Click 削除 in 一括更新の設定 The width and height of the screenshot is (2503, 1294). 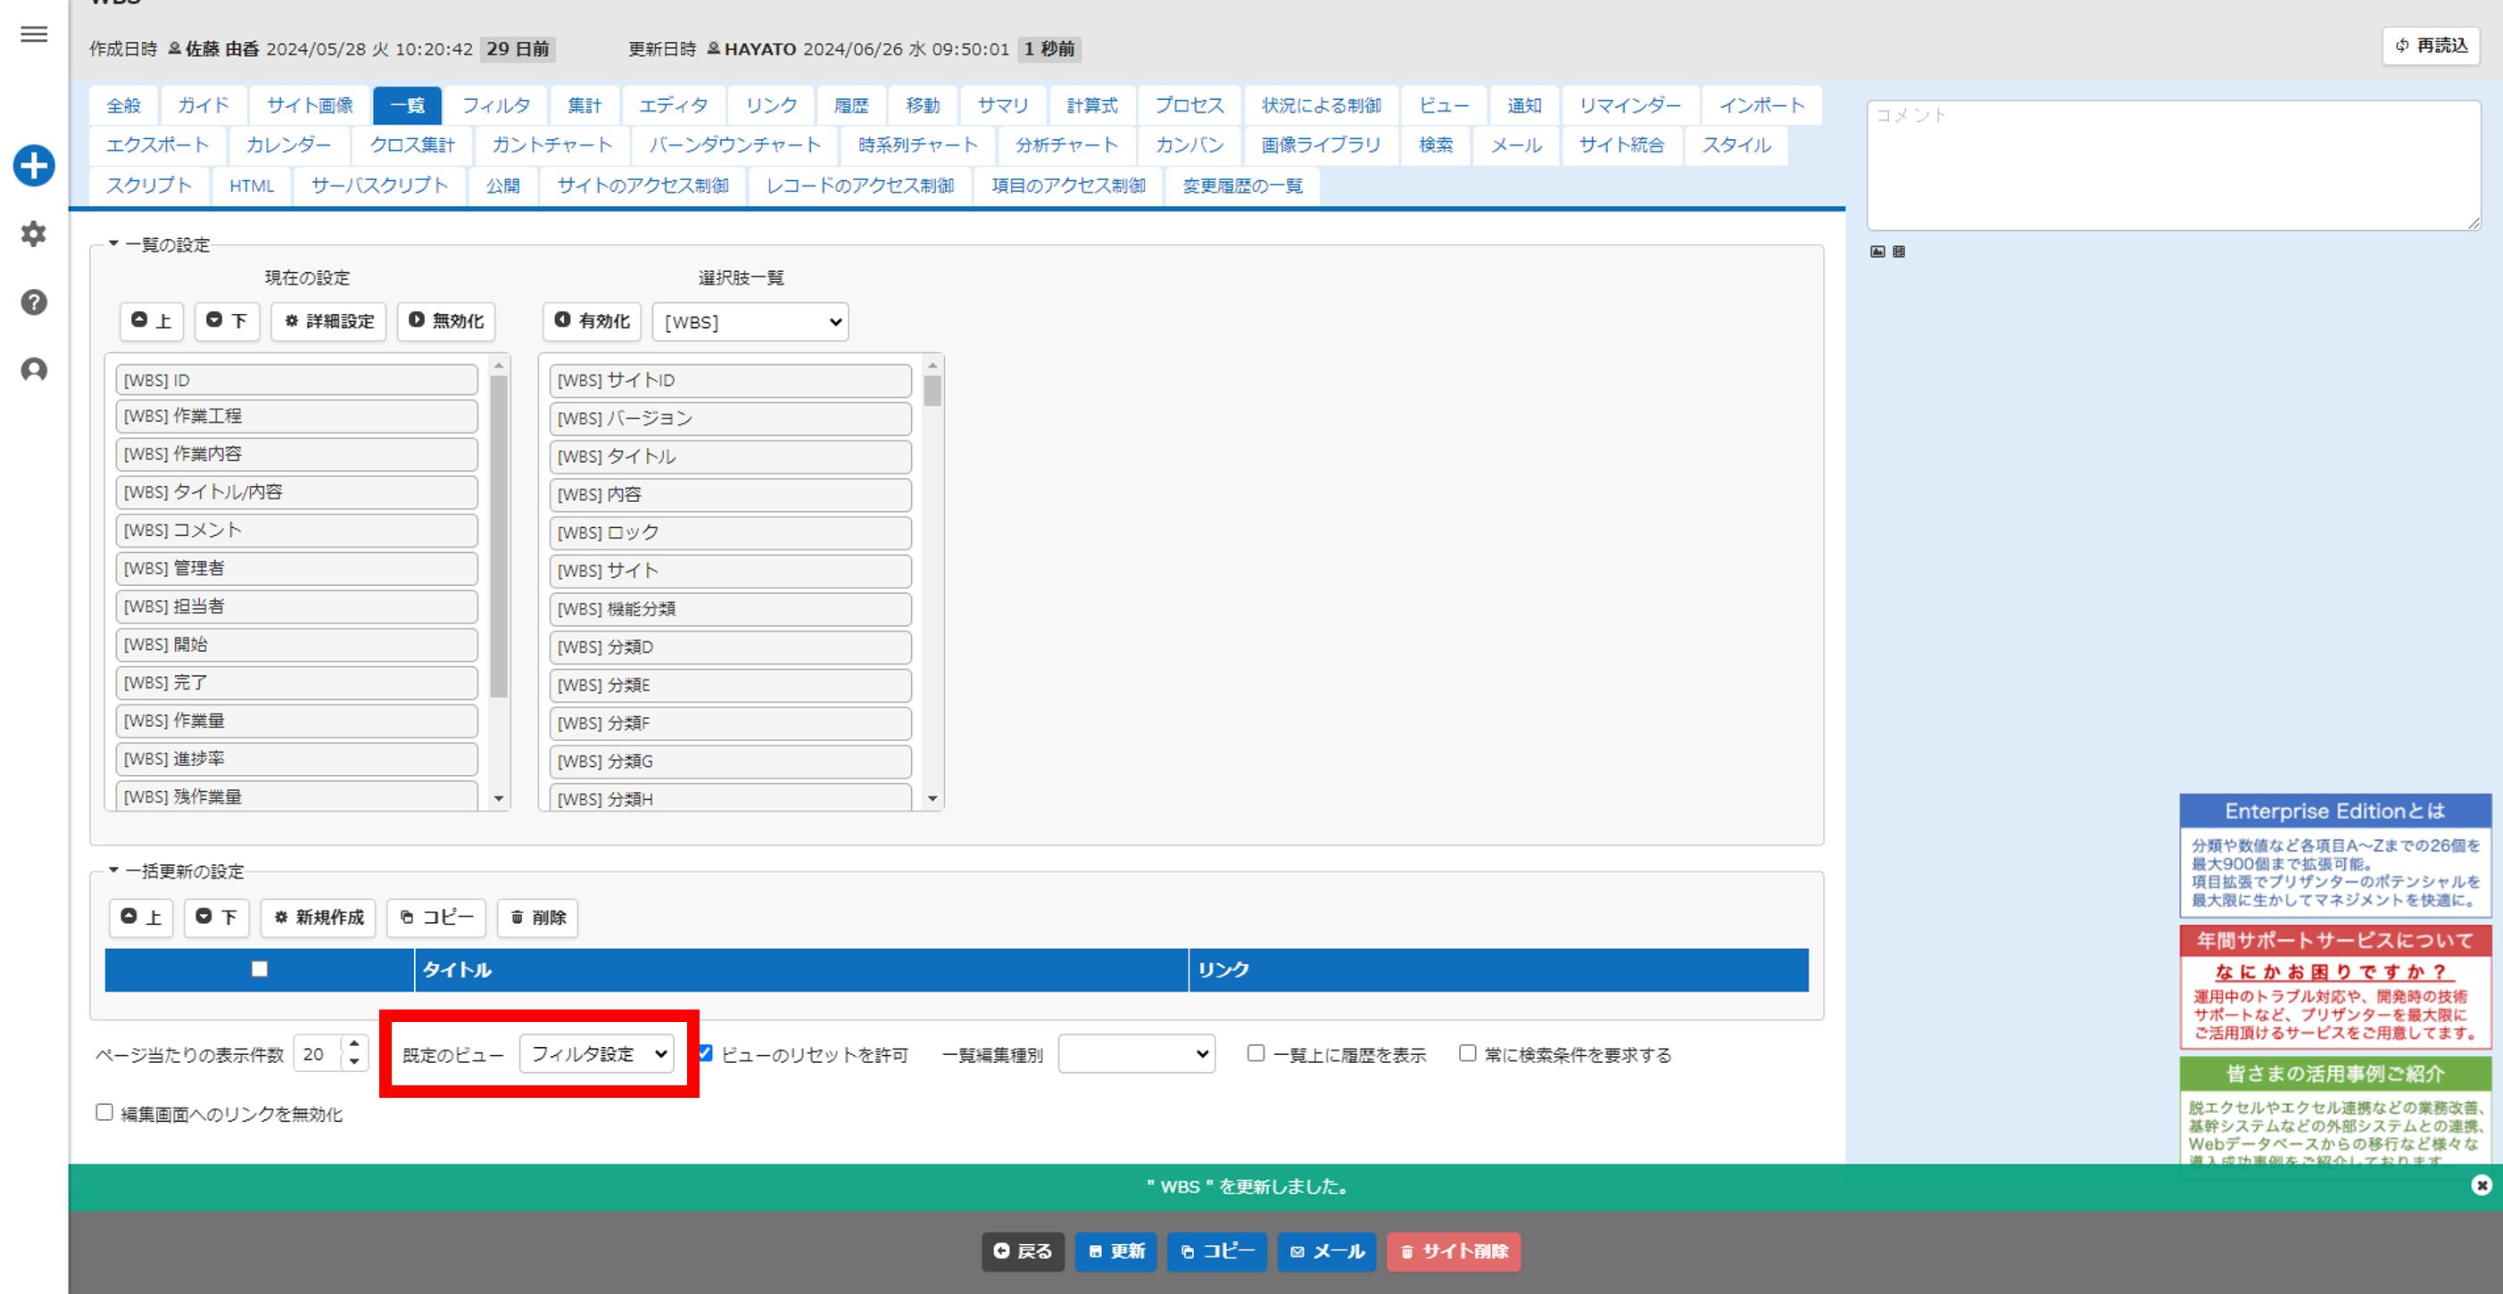(x=537, y=917)
